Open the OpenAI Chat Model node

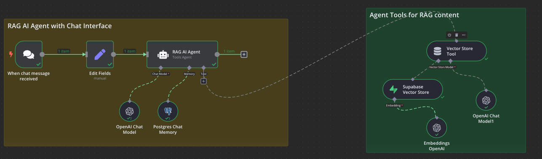[x=129, y=111]
